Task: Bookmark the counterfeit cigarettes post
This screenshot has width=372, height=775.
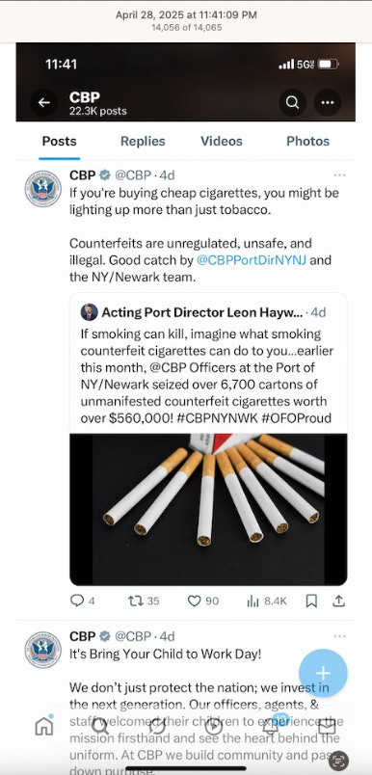Action: click(311, 601)
